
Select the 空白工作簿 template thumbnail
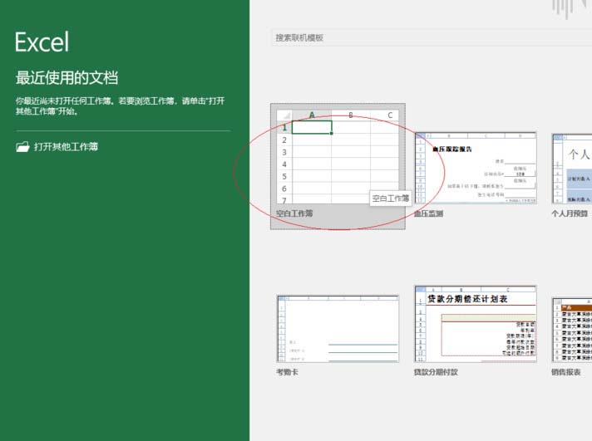click(338, 156)
